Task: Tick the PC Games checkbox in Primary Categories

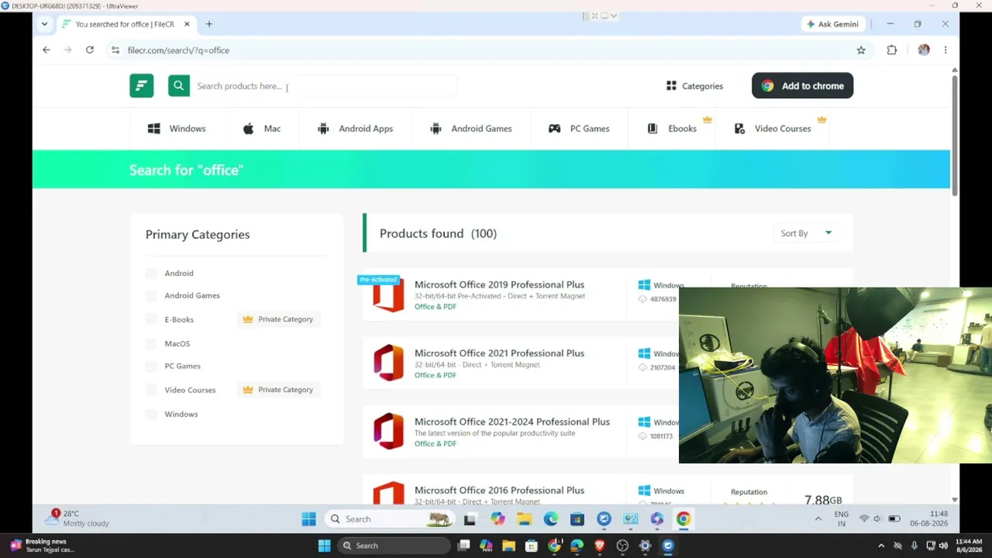Action: [151, 366]
